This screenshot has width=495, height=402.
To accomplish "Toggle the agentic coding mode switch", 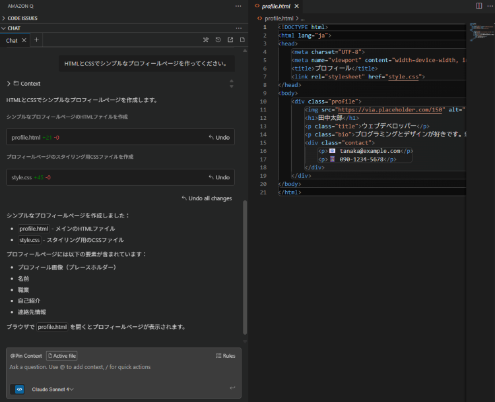I will 17,389.
